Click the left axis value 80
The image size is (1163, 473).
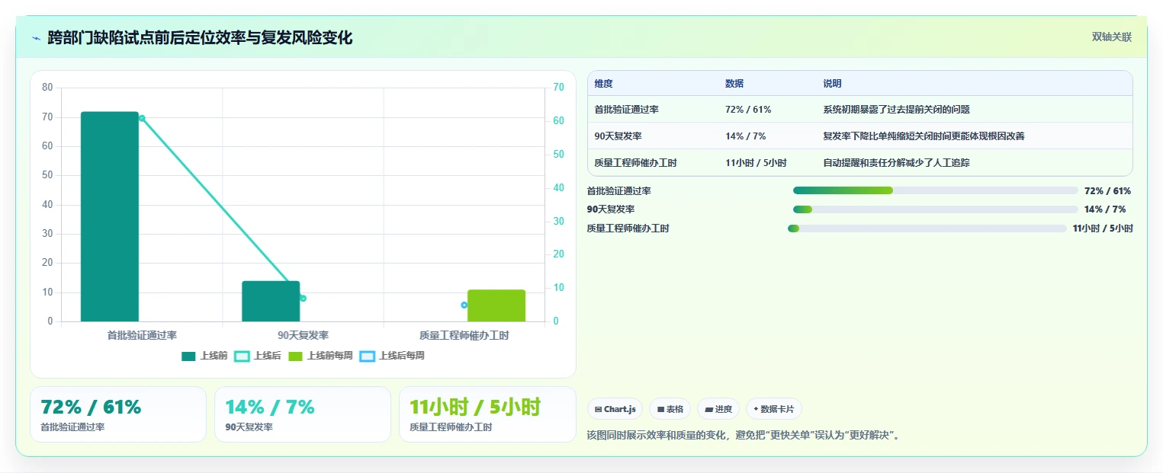(x=47, y=88)
